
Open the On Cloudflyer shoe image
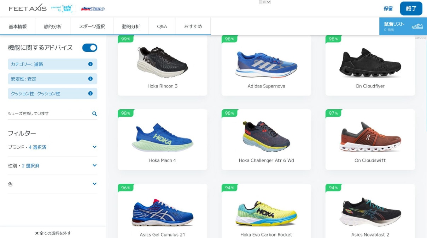click(x=370, y=63)
